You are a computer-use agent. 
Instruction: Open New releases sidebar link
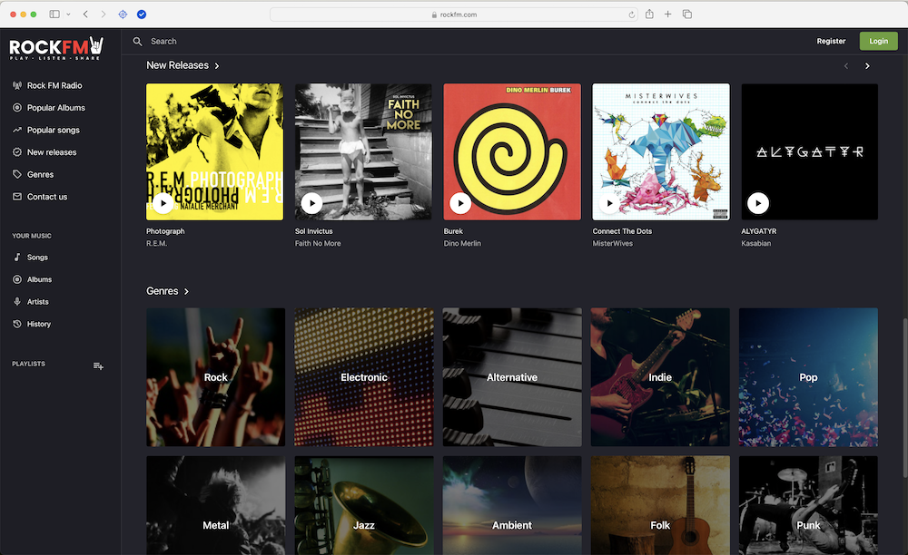click(44, 152)
